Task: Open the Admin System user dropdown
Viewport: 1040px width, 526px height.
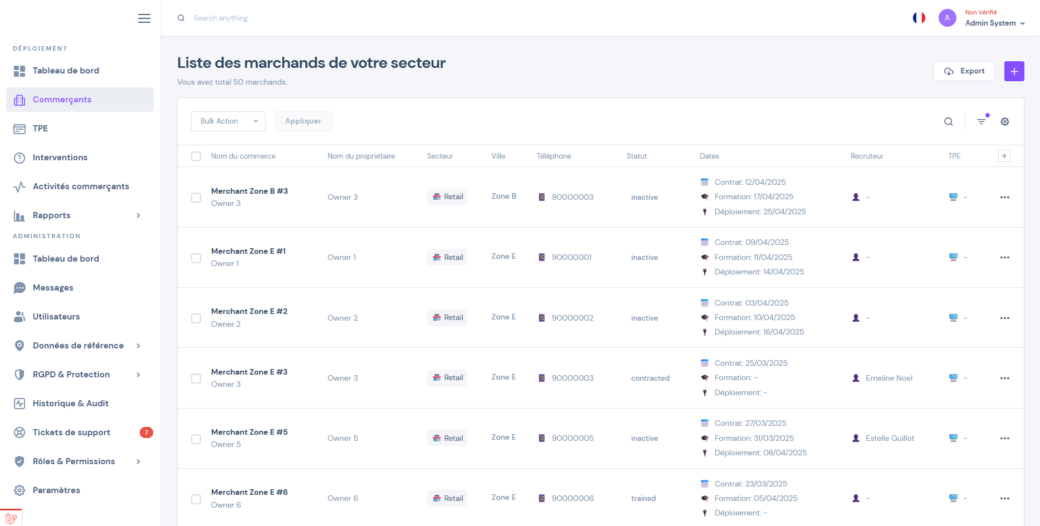Action: 994,23
